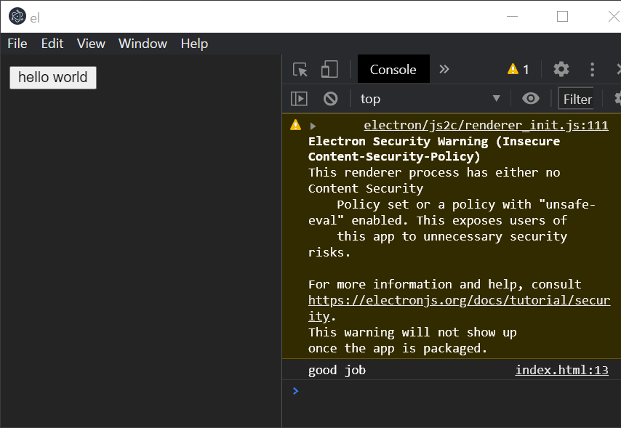621x428 pixels.
Task: Open DevTools settings gear
Action: coord(561,69)
